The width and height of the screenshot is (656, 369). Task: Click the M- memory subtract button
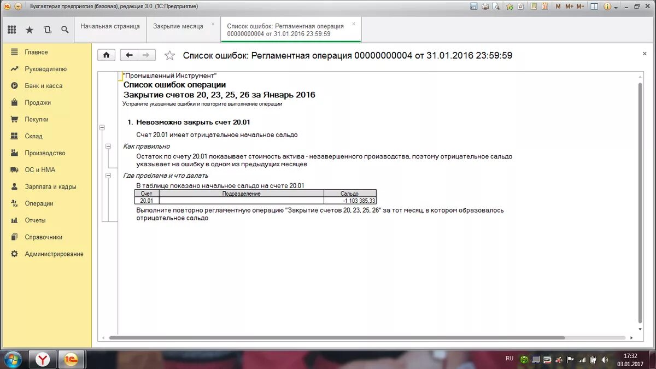coord(580,7)
